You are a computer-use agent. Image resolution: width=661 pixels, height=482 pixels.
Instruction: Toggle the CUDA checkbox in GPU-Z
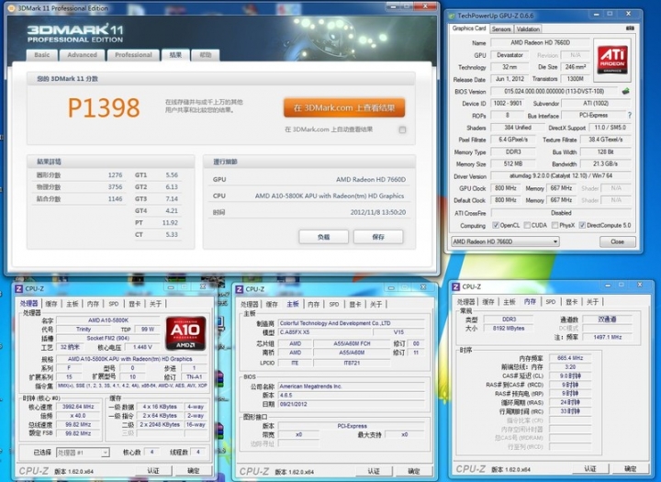pos(527,225)
